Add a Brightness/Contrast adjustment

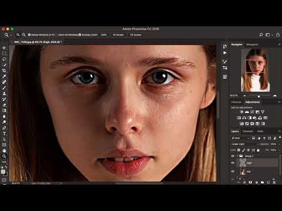tap(241, 112)
